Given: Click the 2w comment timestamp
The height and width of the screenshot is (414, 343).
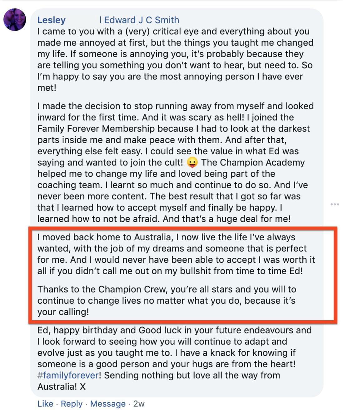Looking at the screenshot, I should click(x=139, y=404).
